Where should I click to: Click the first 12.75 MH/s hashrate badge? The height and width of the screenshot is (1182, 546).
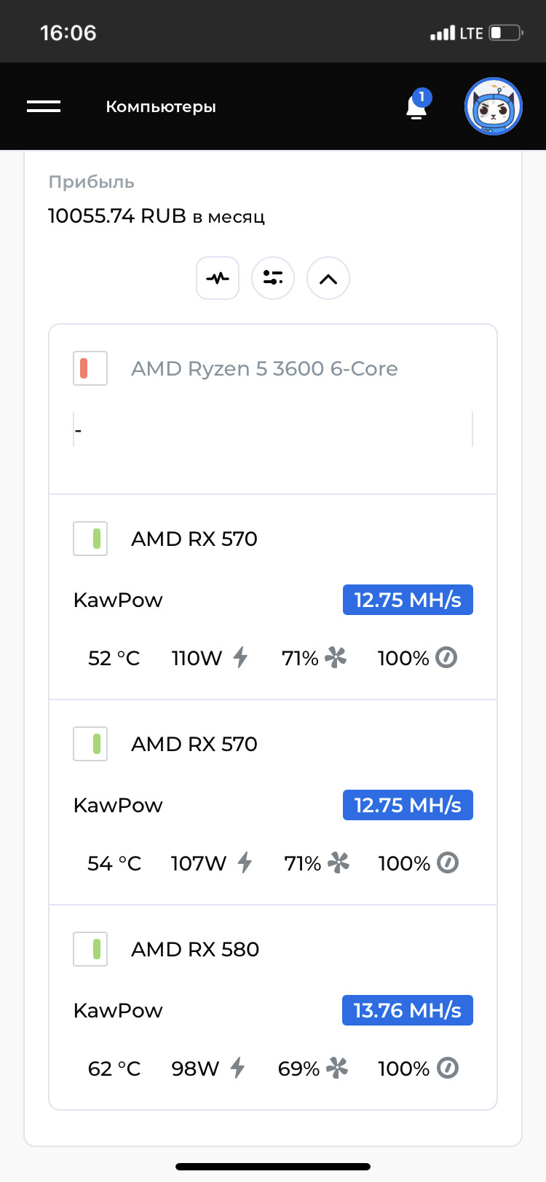tap(408, 600)
